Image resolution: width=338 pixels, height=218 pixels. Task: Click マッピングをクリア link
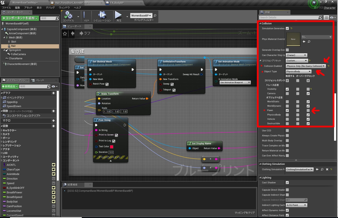tap(244, 213)
